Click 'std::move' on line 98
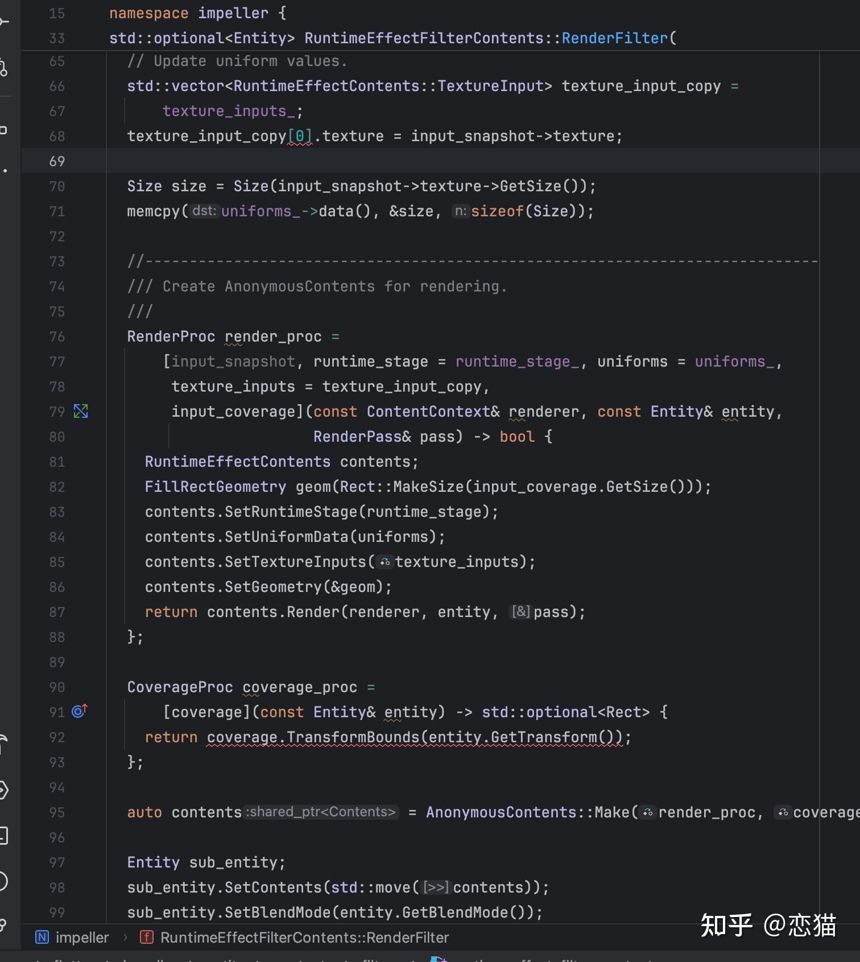Viewport: 860px width, 962px height. click(371, 887)
